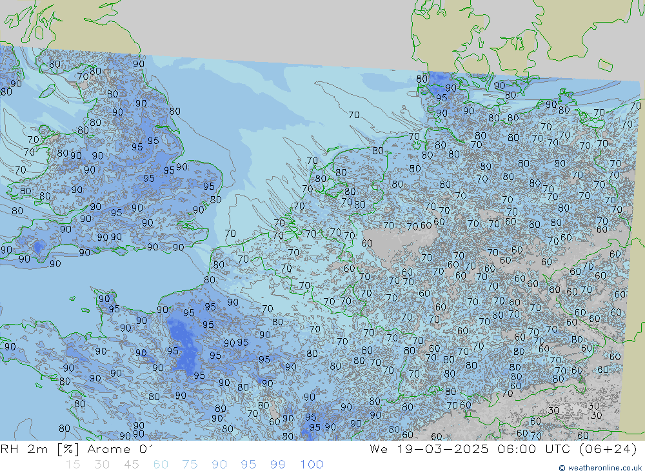Screen dimensions: 645x473
Task: Select legend value 15
Action: pyautogui.click(x=73, y=465)
